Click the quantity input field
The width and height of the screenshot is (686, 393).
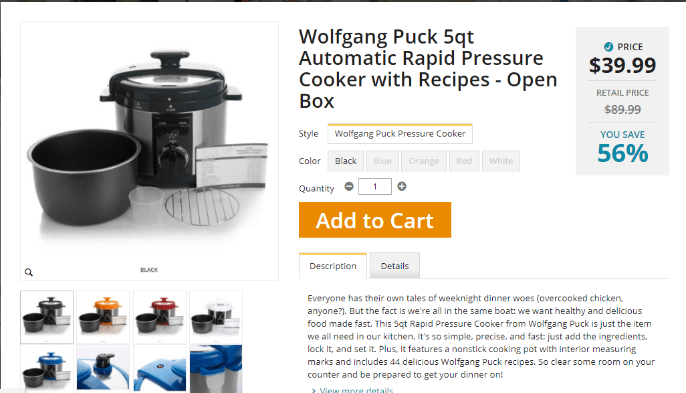[375, 186]
